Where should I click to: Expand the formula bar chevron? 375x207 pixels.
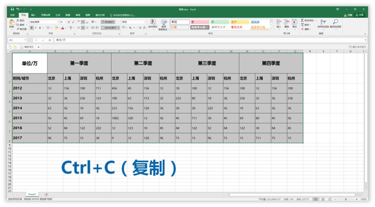[365, 40]
